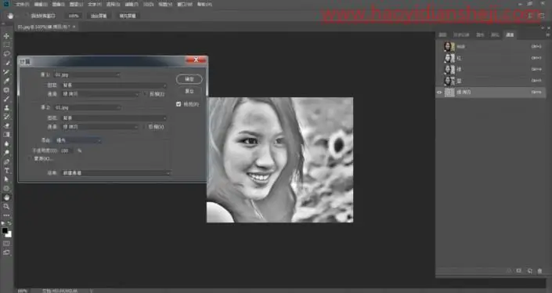Open the Result (新建通道) dropdown
Viewport: 552px width, 293px height.
(x=116, y=173)
